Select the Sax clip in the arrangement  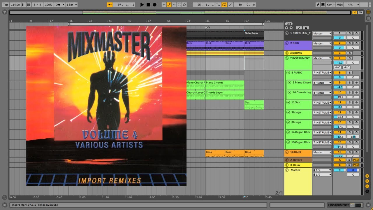(254, 105)
